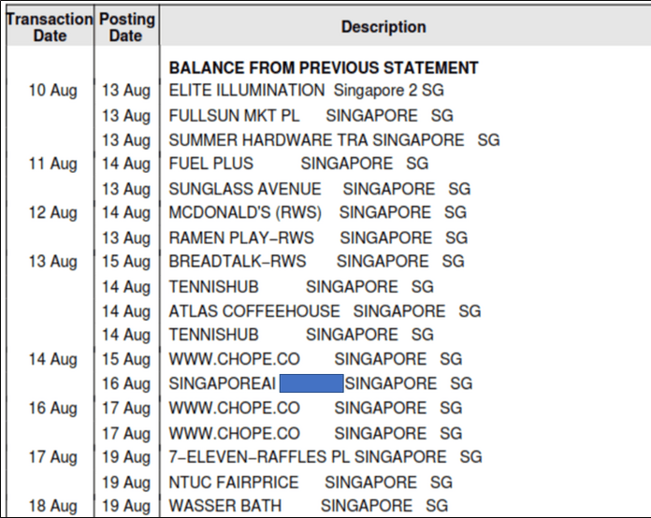Click the 16 Aug transaction date

coord(52,408)
